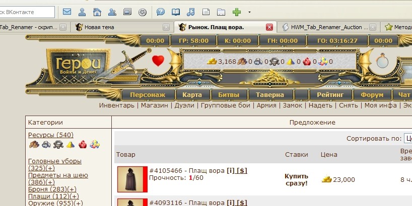Click the gold amount 3,168 in resource bar
The image size is (412, 206).
pyautogui.click(x=227, y=62)
